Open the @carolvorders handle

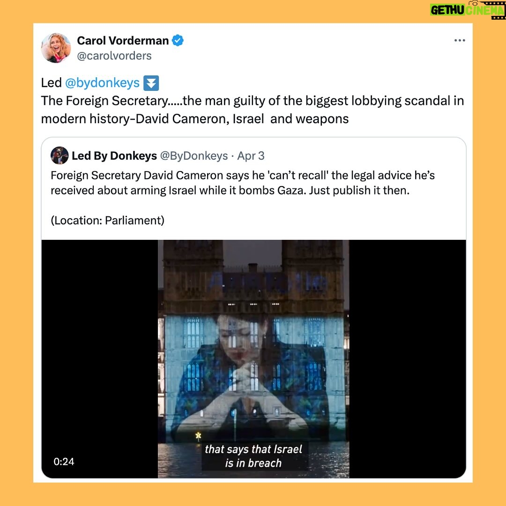(114, 56)
